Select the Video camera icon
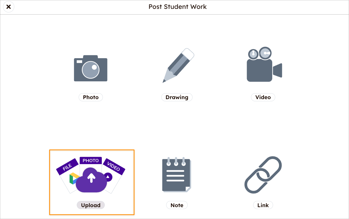This screenshot has height=219, width=349. (x=263, y=65)
